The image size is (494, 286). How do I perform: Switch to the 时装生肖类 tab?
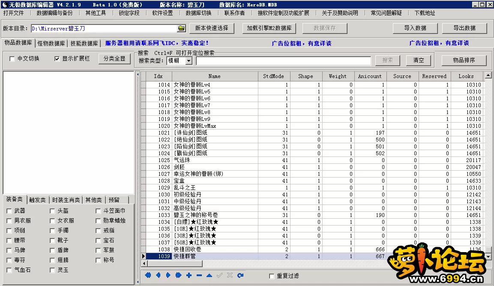coord(66,200)
